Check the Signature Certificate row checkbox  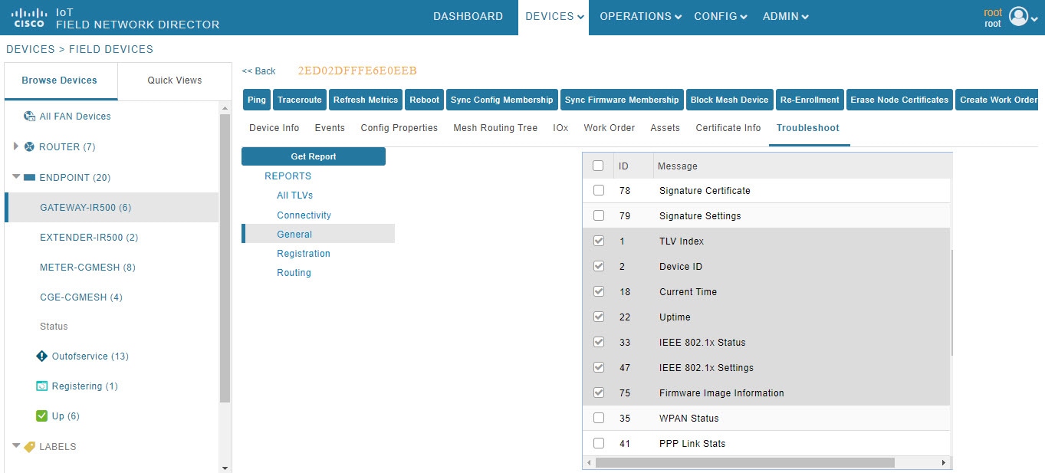599,190
